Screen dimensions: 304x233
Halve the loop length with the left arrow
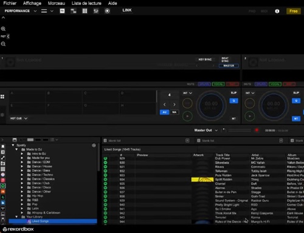(165, 104)
